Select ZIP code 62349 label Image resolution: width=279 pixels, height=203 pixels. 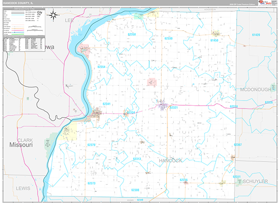tap(140, 200)
